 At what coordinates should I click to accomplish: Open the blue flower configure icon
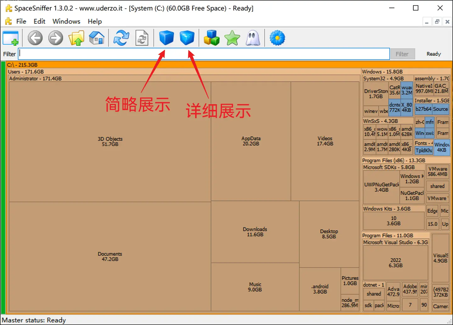tap(277, 38)
